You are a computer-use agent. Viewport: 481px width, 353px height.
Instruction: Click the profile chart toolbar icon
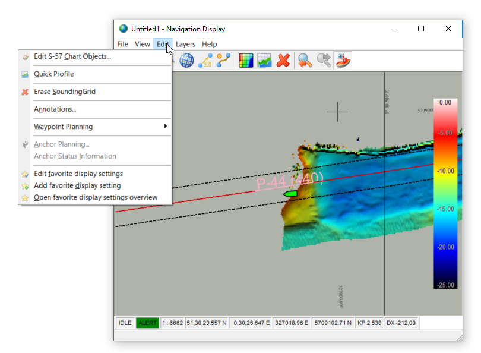(264, 60)
